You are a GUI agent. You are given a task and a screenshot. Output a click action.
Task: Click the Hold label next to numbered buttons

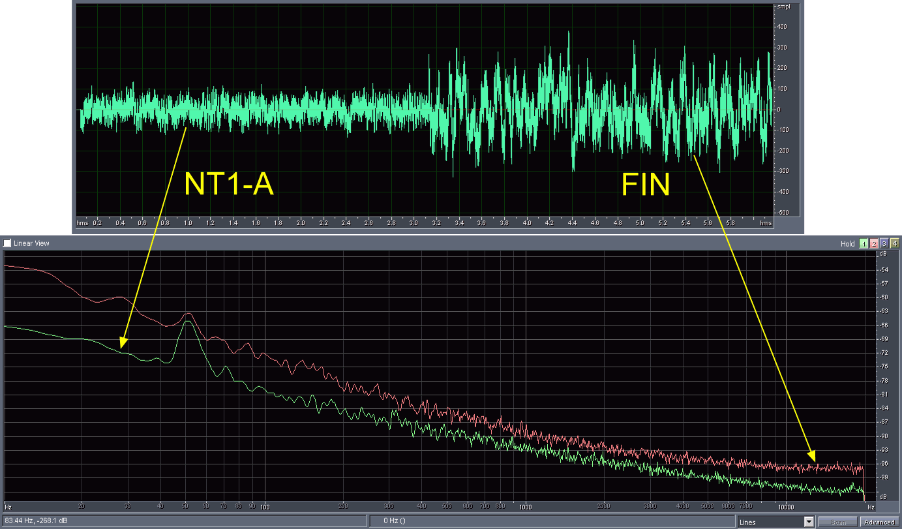(x=848, y=243)
